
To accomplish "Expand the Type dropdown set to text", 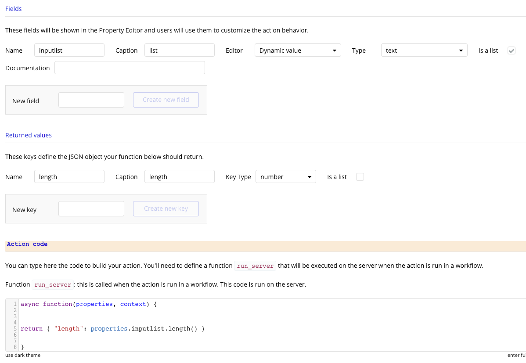I will coord(424,50).
